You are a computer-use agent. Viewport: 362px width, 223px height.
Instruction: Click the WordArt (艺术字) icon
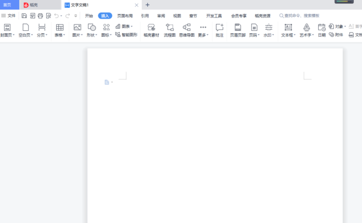pyautogui.click(x=307, y=27)
